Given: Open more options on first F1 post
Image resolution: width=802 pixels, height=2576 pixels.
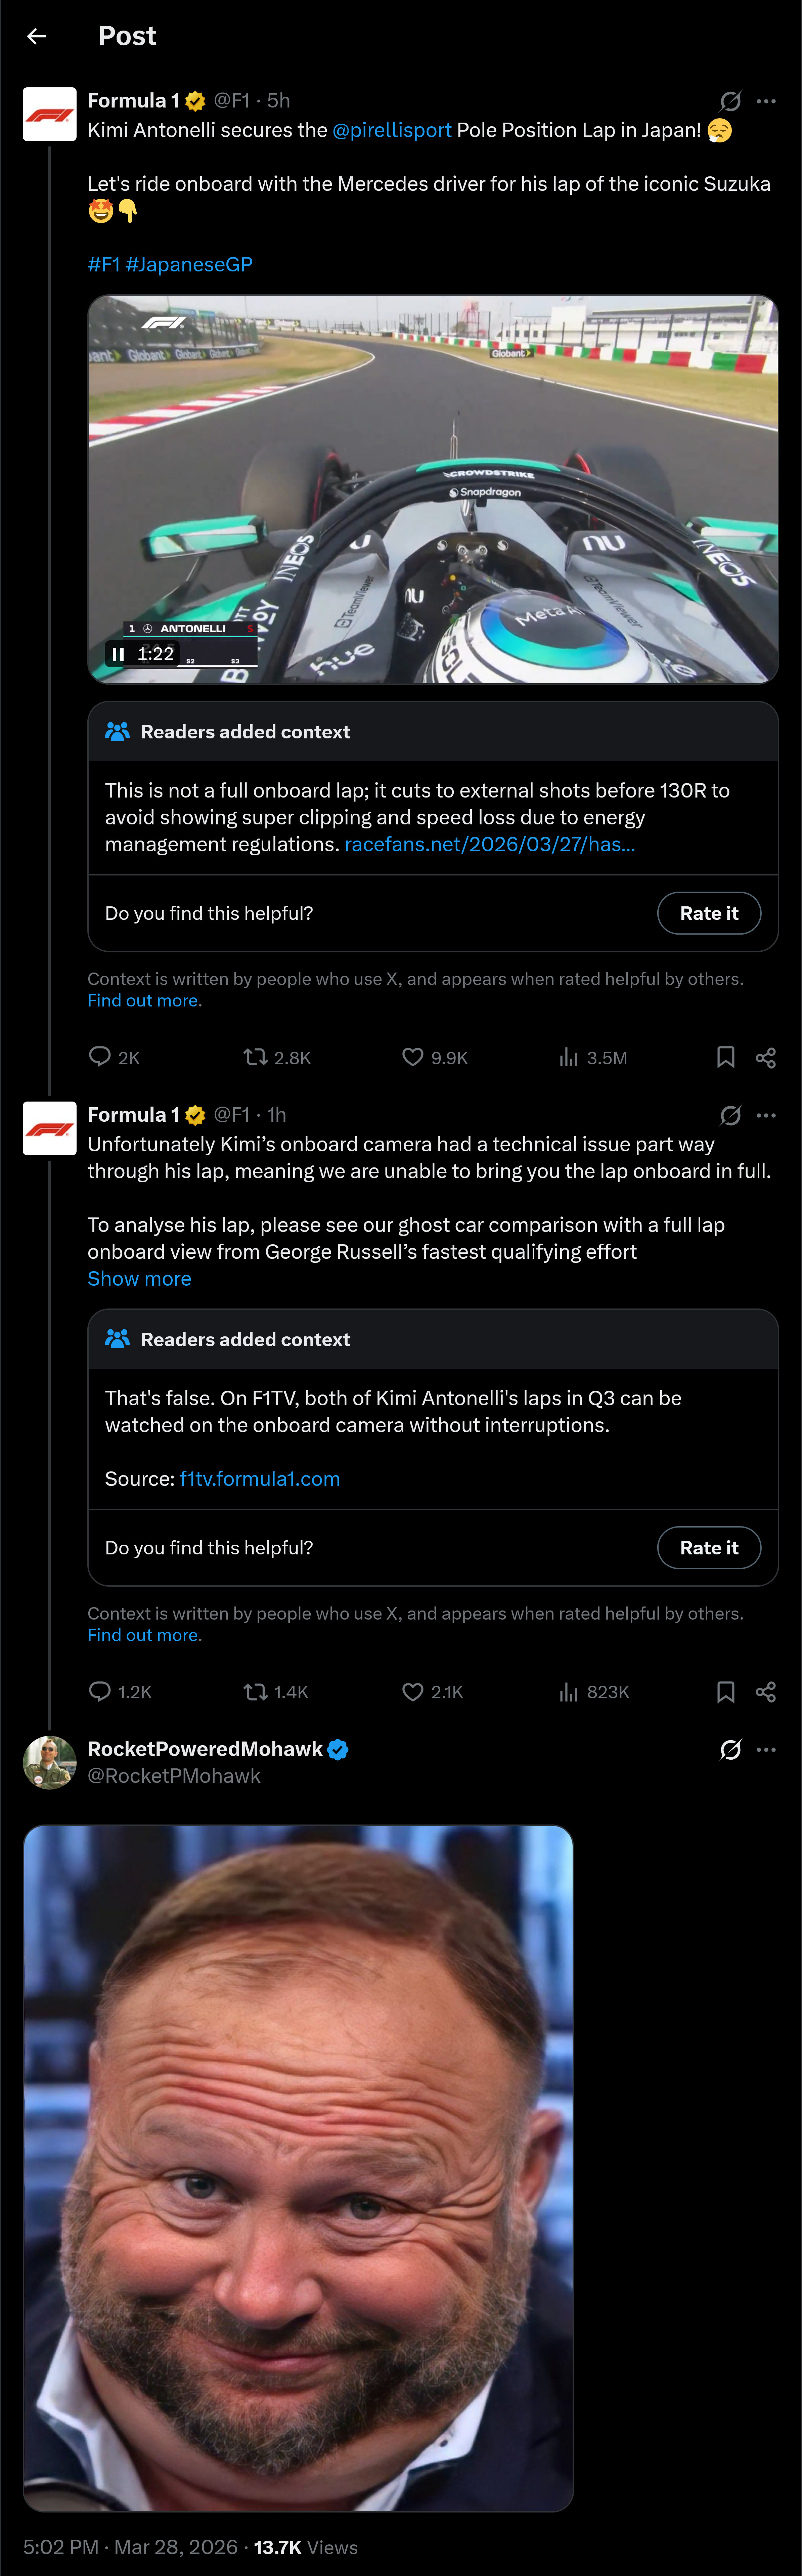Looking at the screenshot, I should pyautogui.click(x=766, y=101).
